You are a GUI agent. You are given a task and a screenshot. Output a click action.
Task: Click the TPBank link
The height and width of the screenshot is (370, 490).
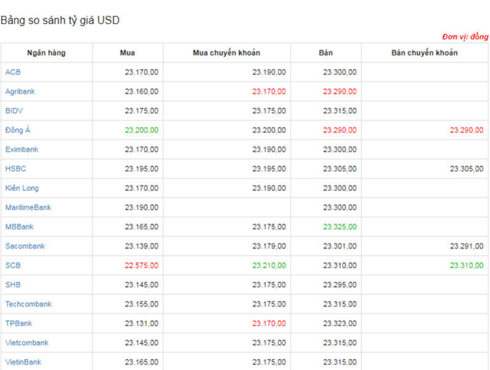point(18,323)
